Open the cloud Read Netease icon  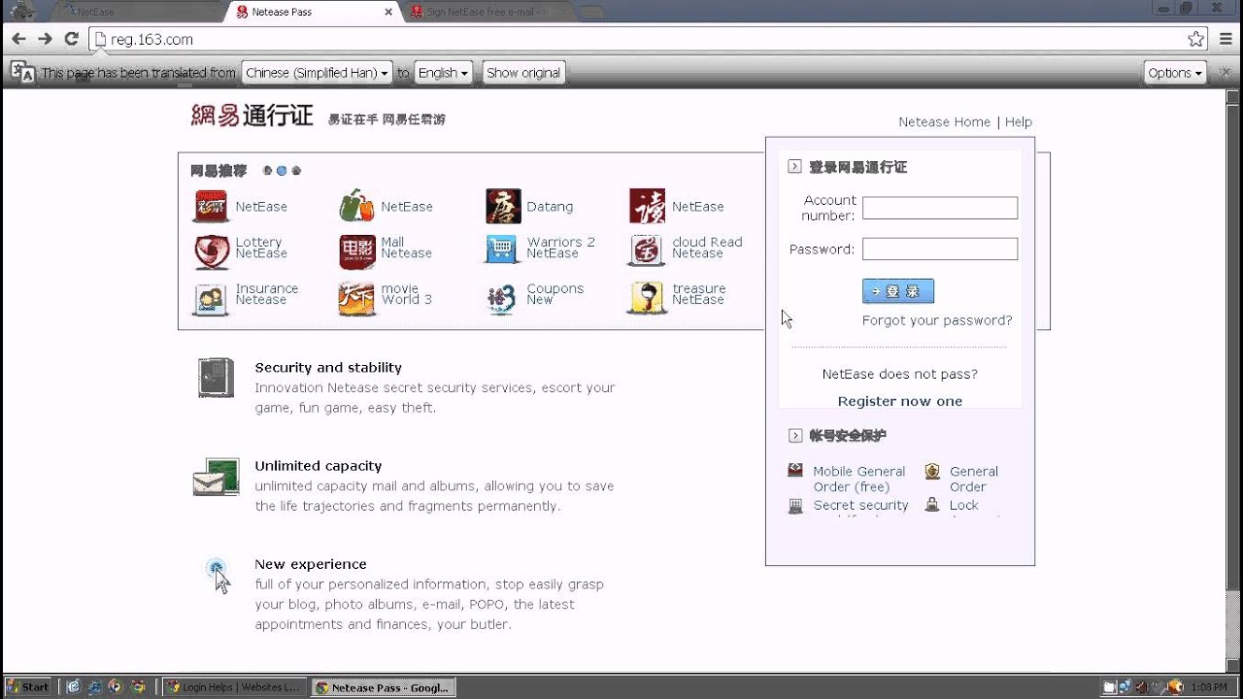tap(646, 250)
